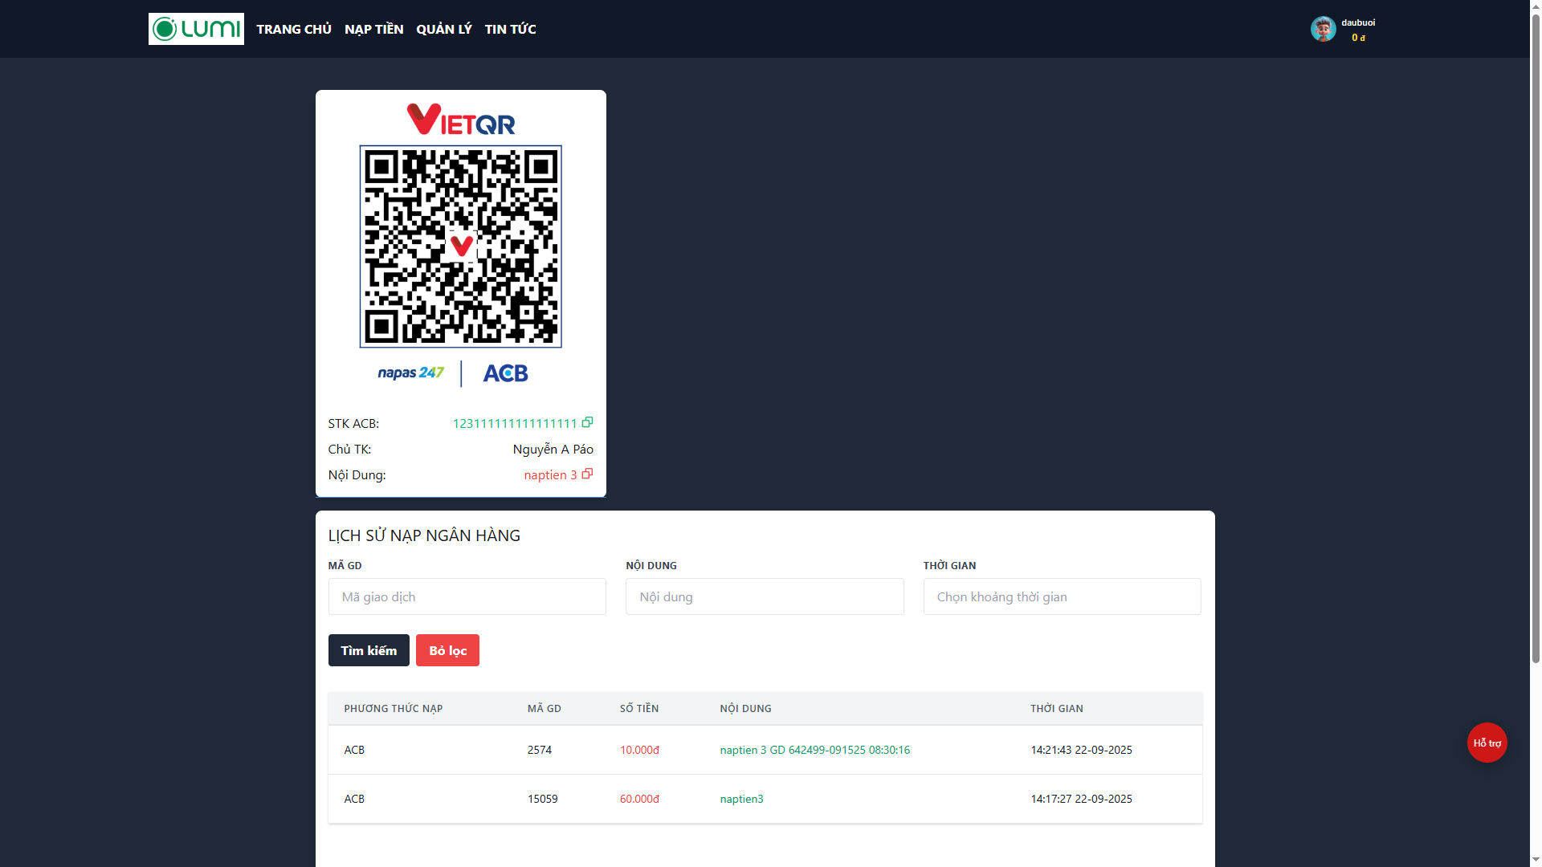Click the user avatar picture
Image resolution: width=1542 pixels, height=867 pixels.
tap(1323, 29)
